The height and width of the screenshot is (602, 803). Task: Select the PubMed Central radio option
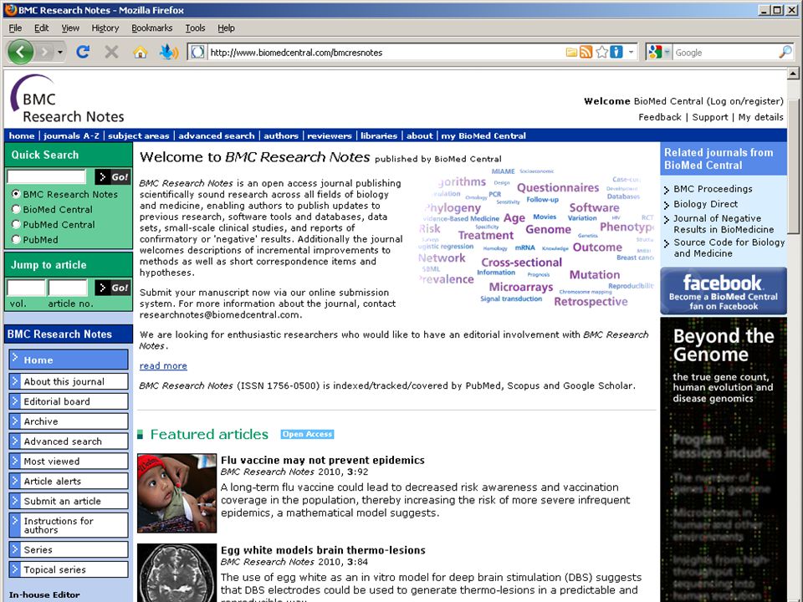coord(16,224)
